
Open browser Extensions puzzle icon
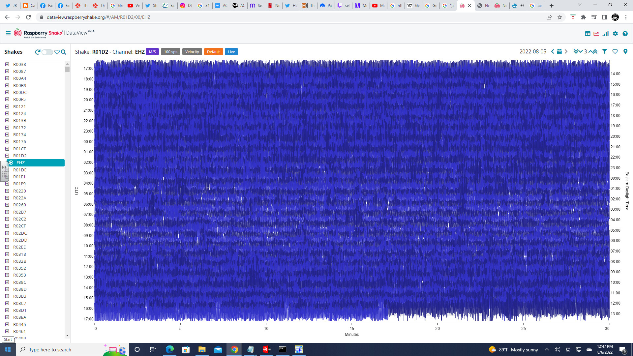click(x=583, y=17)
